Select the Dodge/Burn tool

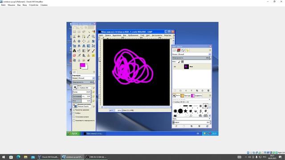(89, 60)
